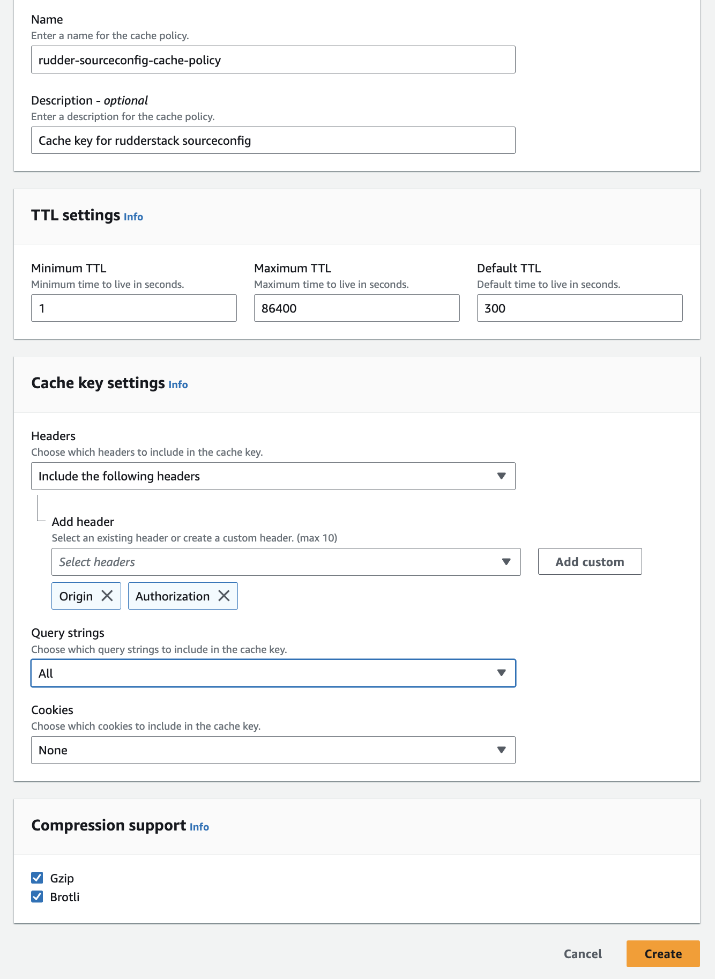This screenshot has width=715, height=979.
Task: Click the 'Minimum TTL' label
Action: pos(69,268)
